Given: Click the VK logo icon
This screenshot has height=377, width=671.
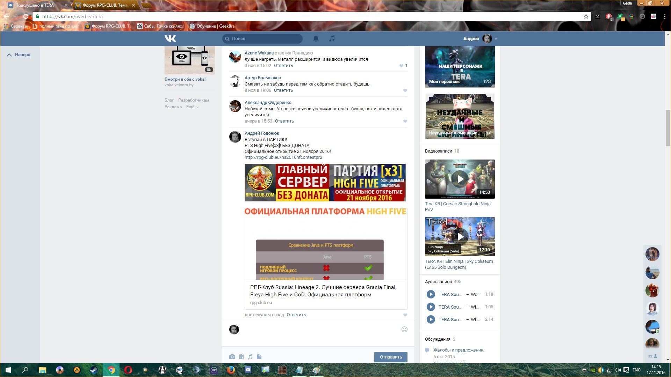Looking at the screenshot, I should point(170,38).
